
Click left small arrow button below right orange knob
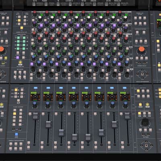140,62
